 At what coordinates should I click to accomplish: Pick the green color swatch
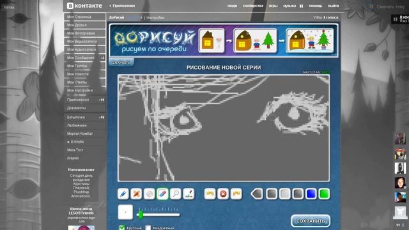(324, 194)
